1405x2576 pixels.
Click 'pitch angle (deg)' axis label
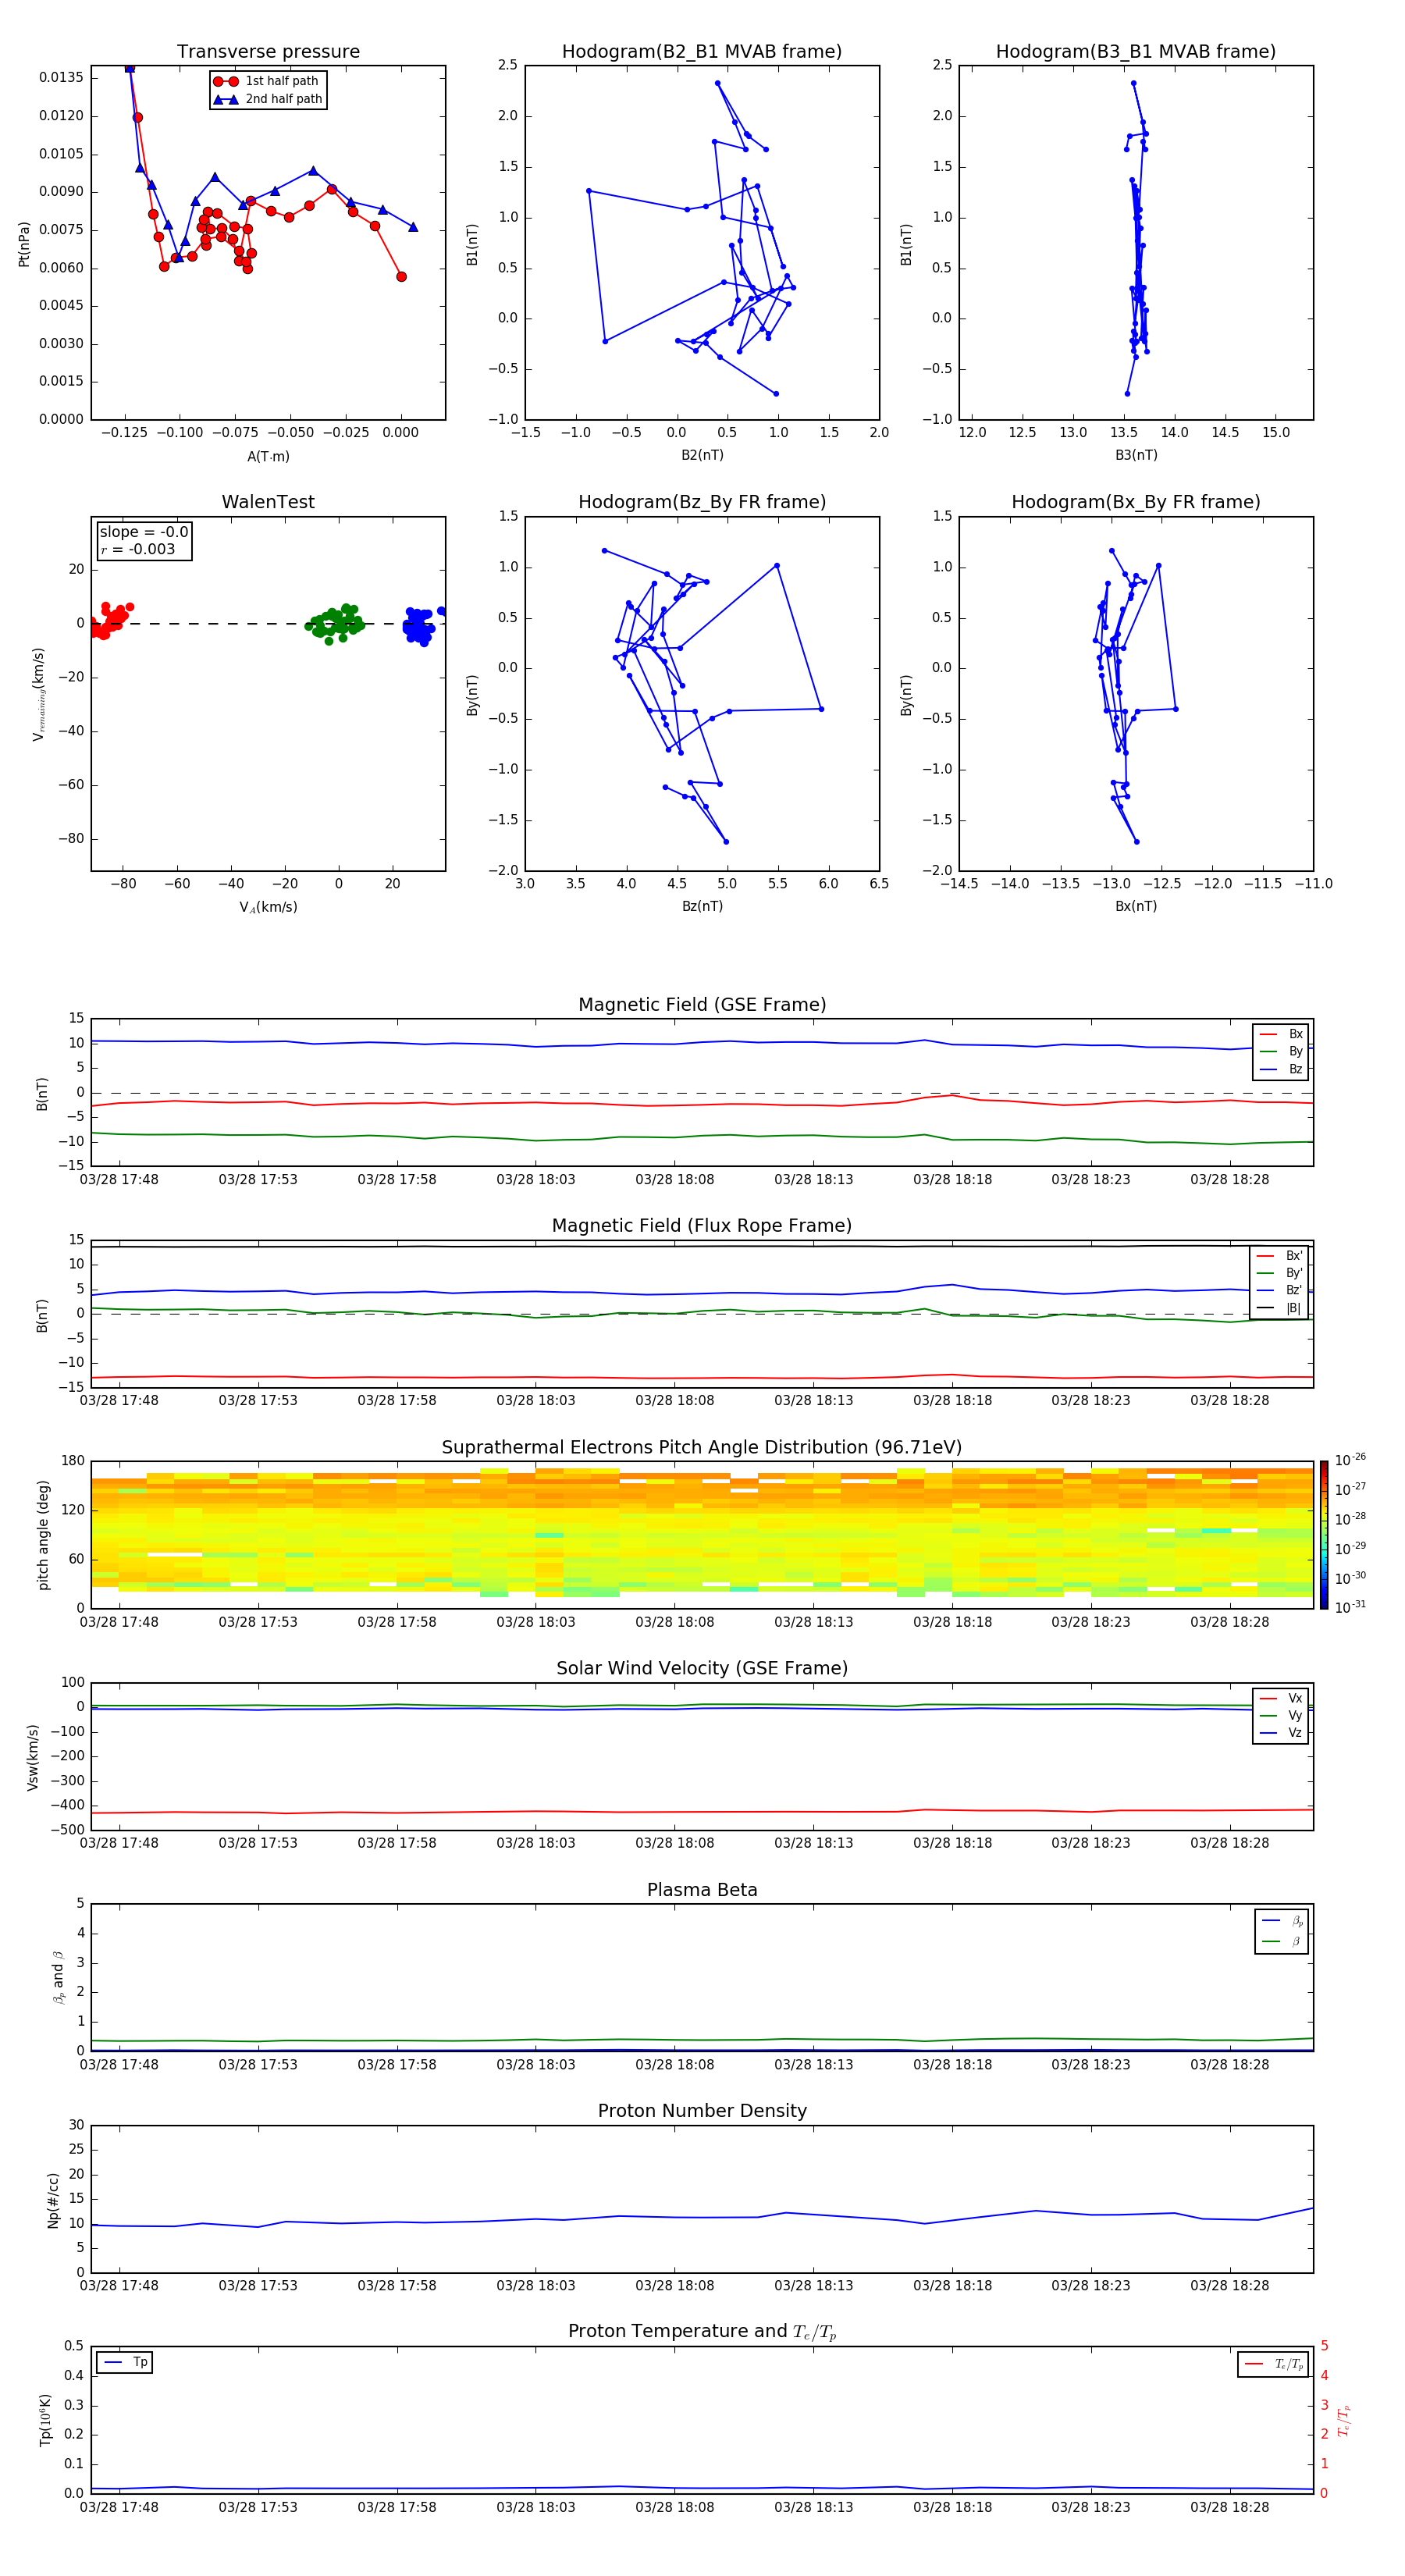43,1535
